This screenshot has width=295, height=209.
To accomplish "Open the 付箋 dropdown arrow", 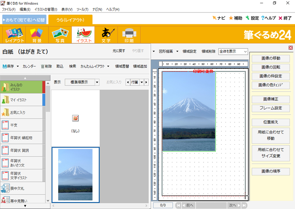I will 142,82.
